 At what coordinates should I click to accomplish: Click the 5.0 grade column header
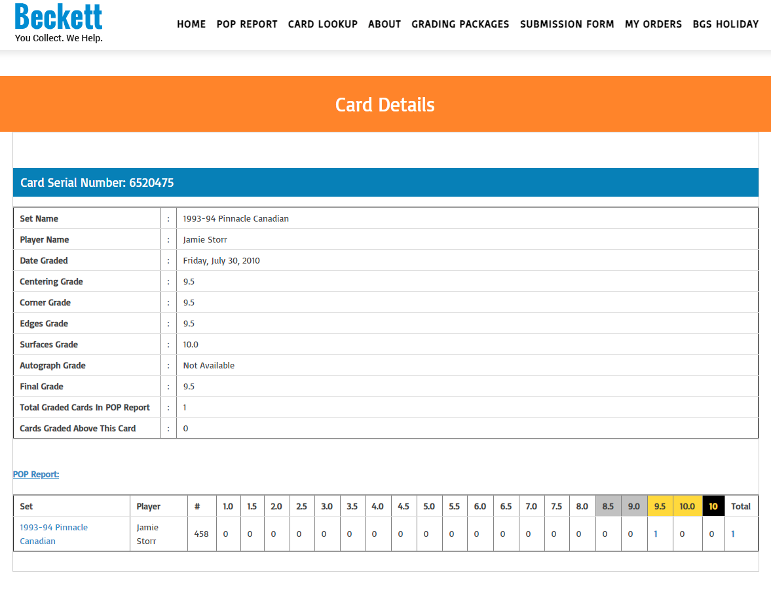point(429,506)
